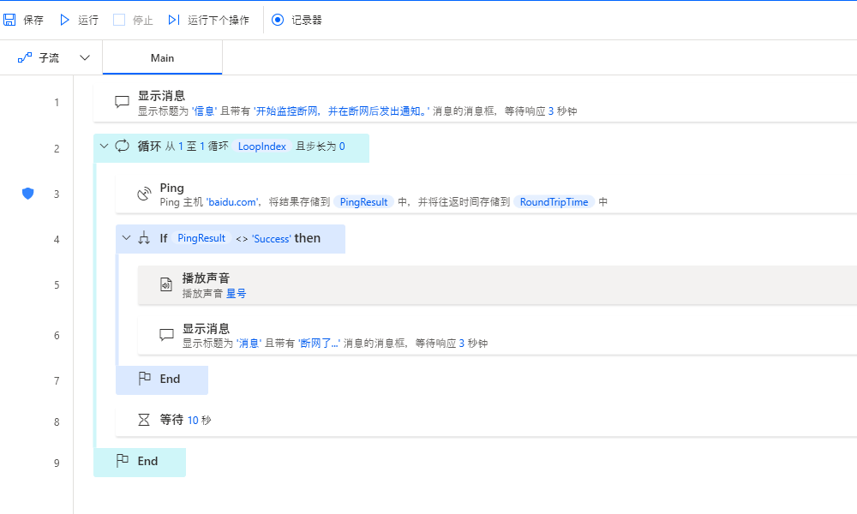Click the hourglass icon of Wait action

click(145, 420)
